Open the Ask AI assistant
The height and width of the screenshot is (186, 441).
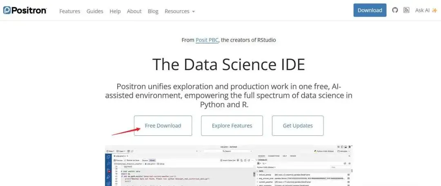tap(426, 10)
